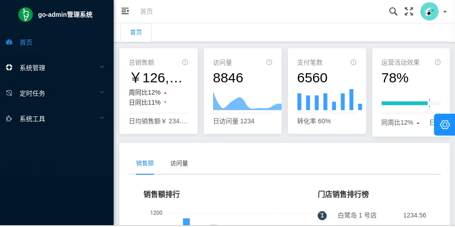Select the 首页 page tab
455x227 pixels.
(x=136, y=32)
